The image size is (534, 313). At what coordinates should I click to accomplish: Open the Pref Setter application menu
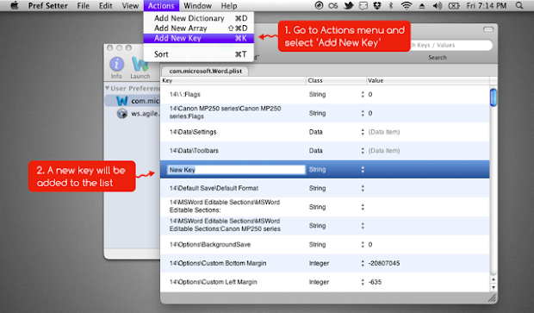pos(47,6)
